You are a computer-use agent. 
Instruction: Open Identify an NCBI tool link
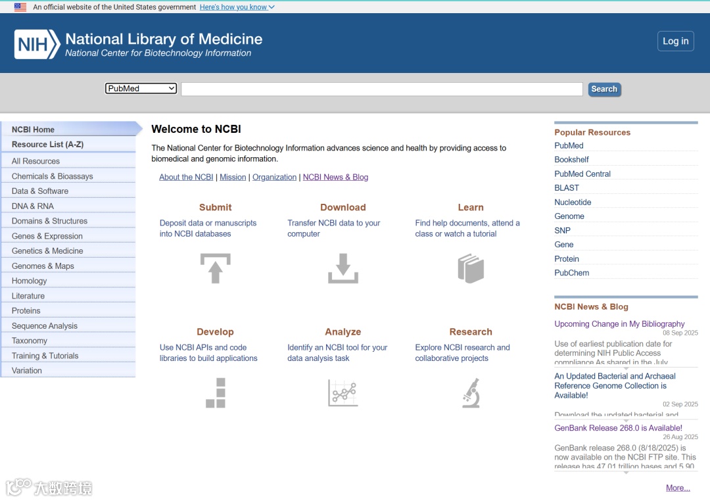pyautogui.click(x=337, y=353)
